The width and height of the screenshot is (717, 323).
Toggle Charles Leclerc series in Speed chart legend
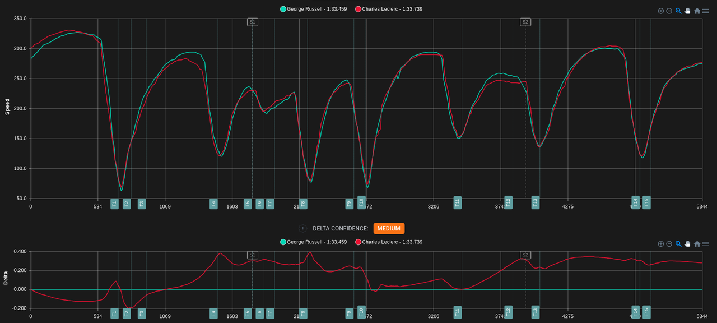point(389,9)
